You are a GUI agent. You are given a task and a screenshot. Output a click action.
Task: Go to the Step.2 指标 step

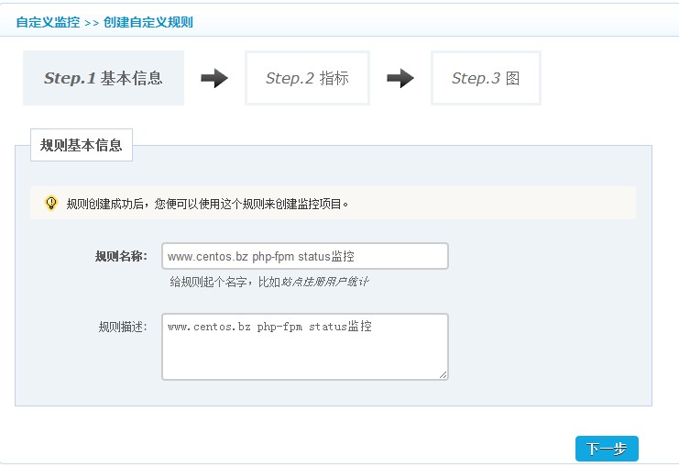click(307, 79)
